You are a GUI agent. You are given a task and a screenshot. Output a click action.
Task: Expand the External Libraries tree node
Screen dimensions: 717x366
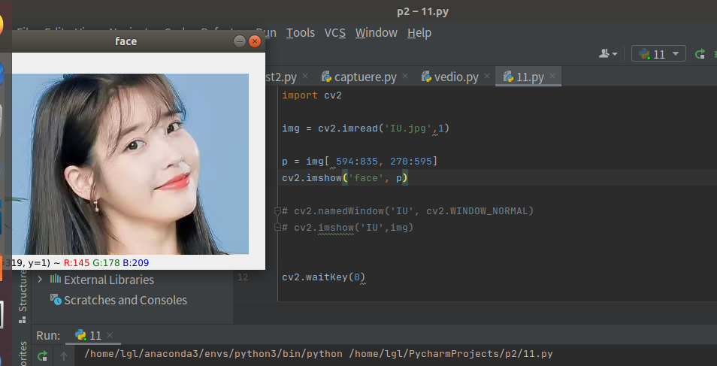pos(41,279)
